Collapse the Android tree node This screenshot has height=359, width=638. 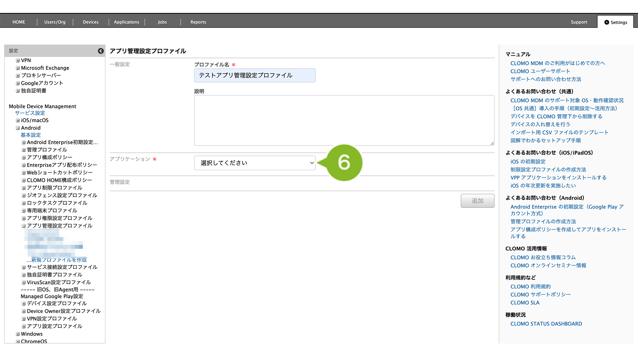[x=18, y=128]
